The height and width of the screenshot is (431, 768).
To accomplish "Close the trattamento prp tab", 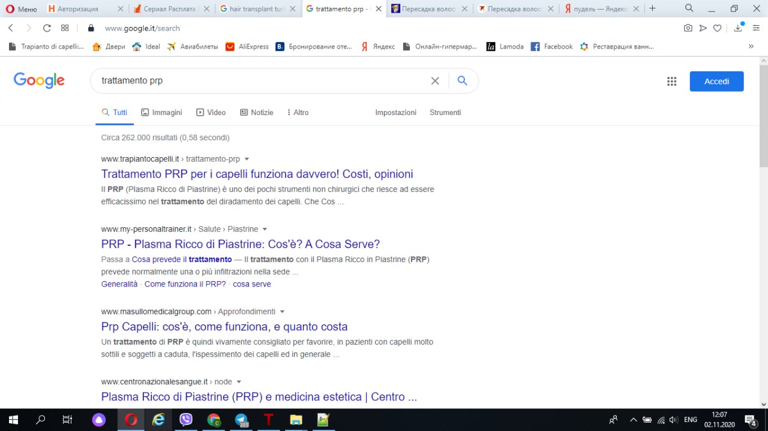I will [x=378, y=9].
